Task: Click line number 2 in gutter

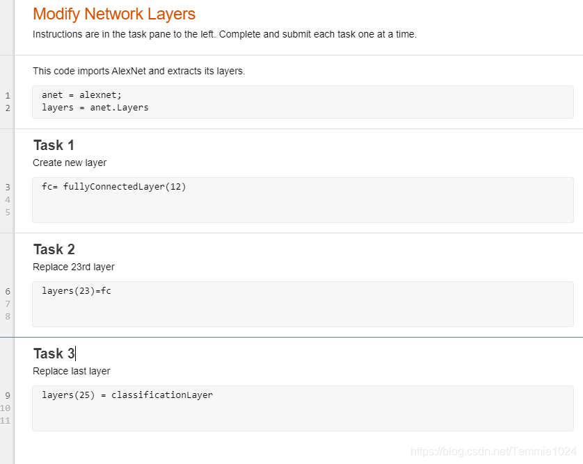Action: coord(8,108)
